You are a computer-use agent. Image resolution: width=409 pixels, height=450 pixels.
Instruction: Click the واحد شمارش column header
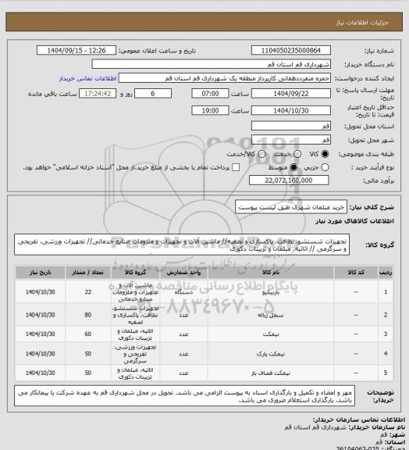(x=183, y=273)
